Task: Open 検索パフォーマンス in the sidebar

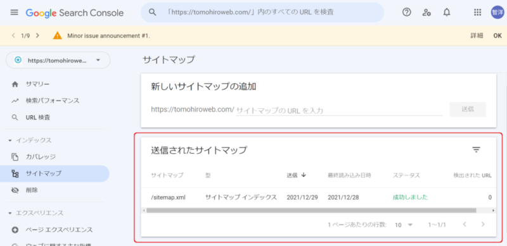Action: tap(53, 101)
